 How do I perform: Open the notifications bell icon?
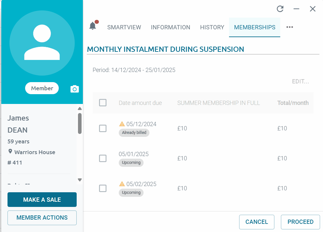click(x=93, y=26)
